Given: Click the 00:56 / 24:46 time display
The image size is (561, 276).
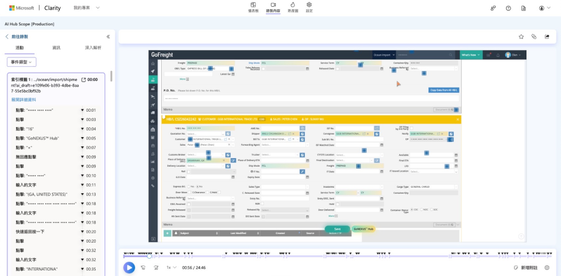Looking at the screenshot, I should [194, 267].
